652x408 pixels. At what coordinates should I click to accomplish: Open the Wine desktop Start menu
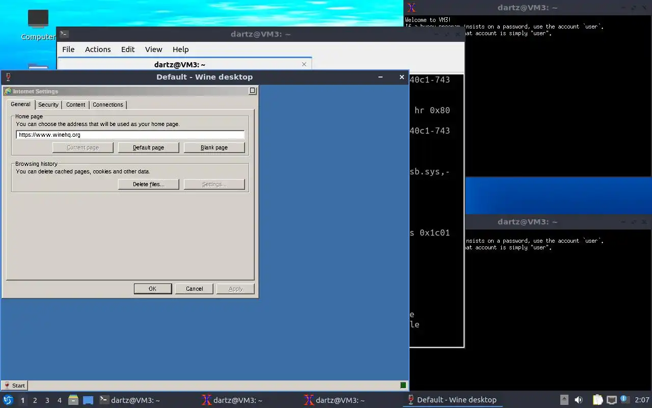(x=15, y=386)
